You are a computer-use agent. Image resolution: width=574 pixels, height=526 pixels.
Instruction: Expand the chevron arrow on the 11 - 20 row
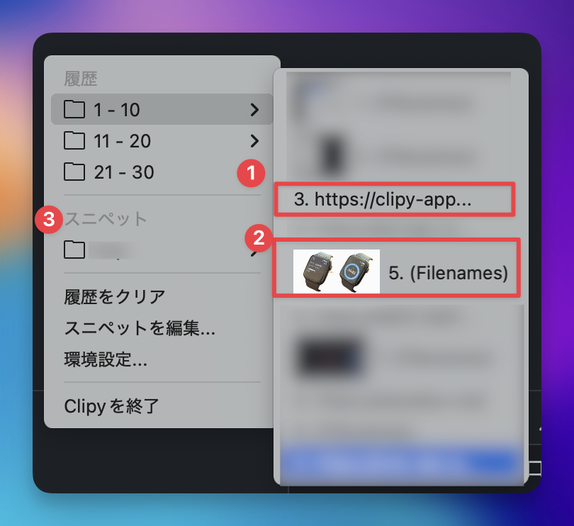click(x=254, y=140)
